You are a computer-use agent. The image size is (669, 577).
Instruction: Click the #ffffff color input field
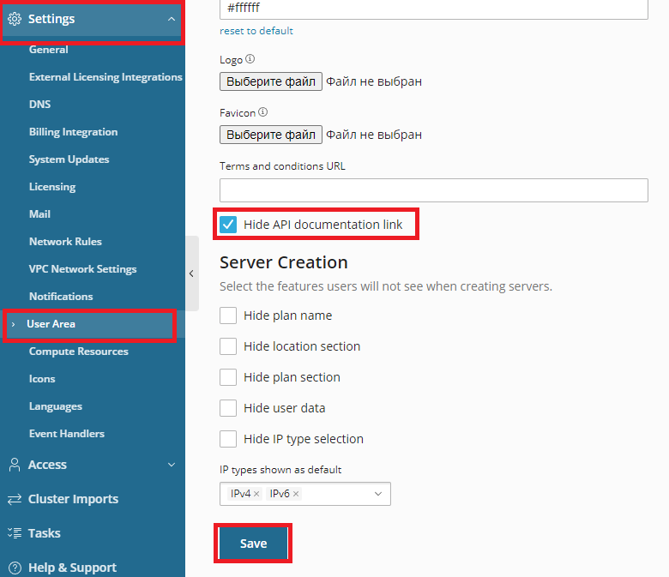tap(434, 9)
